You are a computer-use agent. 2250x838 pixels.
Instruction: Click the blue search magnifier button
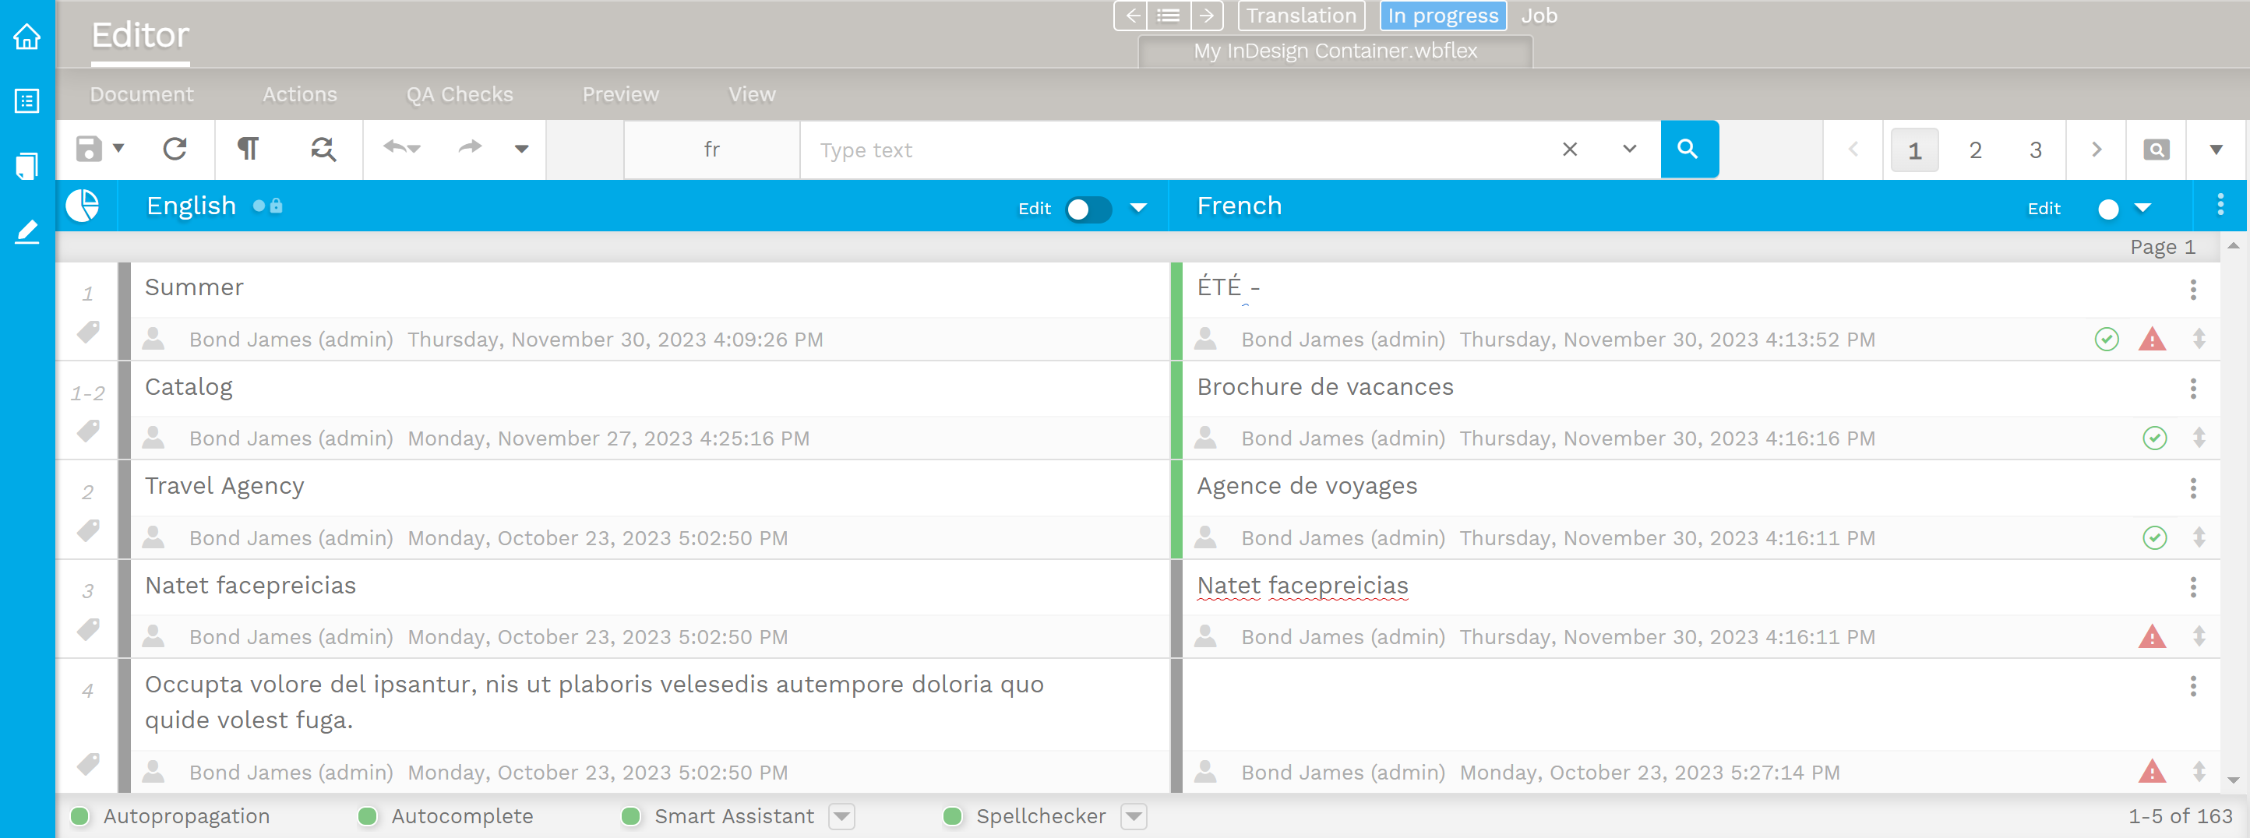1688,150
